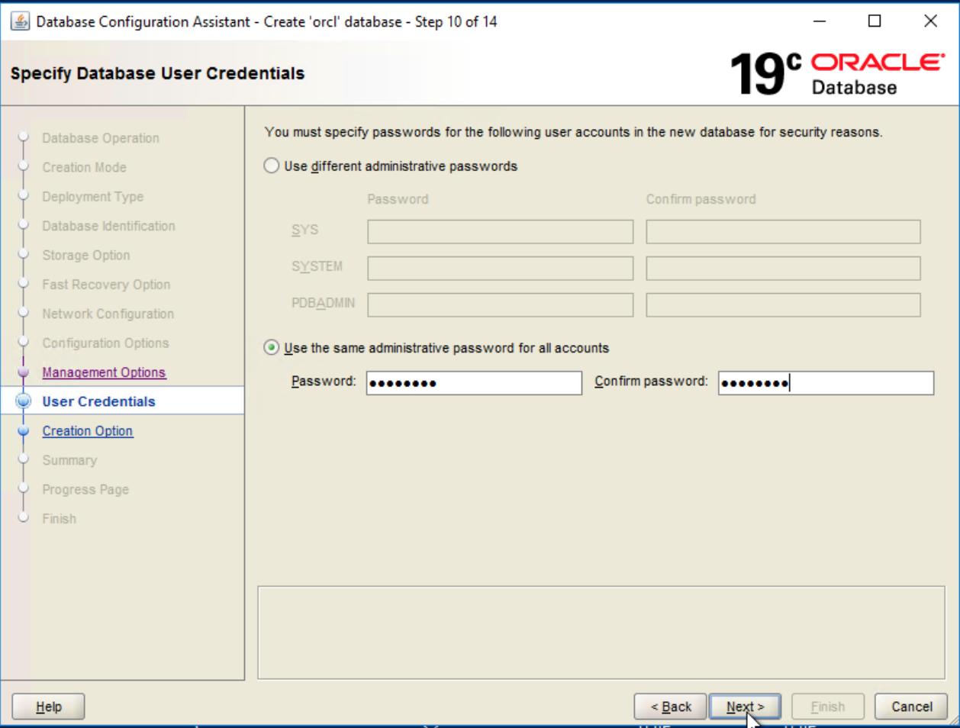Click the Creation Mode step text
Viewport: 960px width, 728px height.
point(84,167)
